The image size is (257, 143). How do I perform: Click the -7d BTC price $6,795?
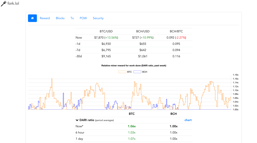[106, 50]
